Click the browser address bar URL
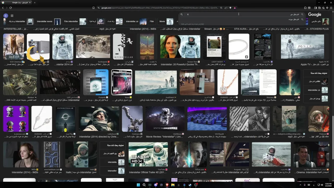The height and width of the screenshot is (188, 334). point(160,8)
